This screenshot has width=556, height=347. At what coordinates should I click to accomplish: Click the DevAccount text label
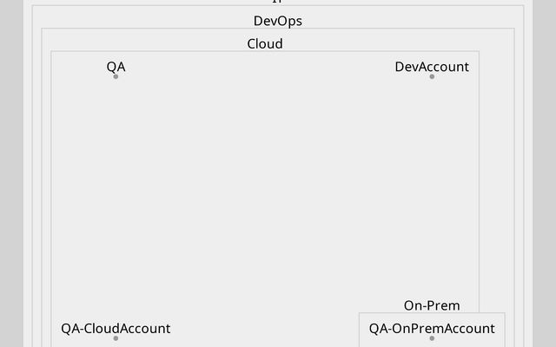tap(432, 66)
